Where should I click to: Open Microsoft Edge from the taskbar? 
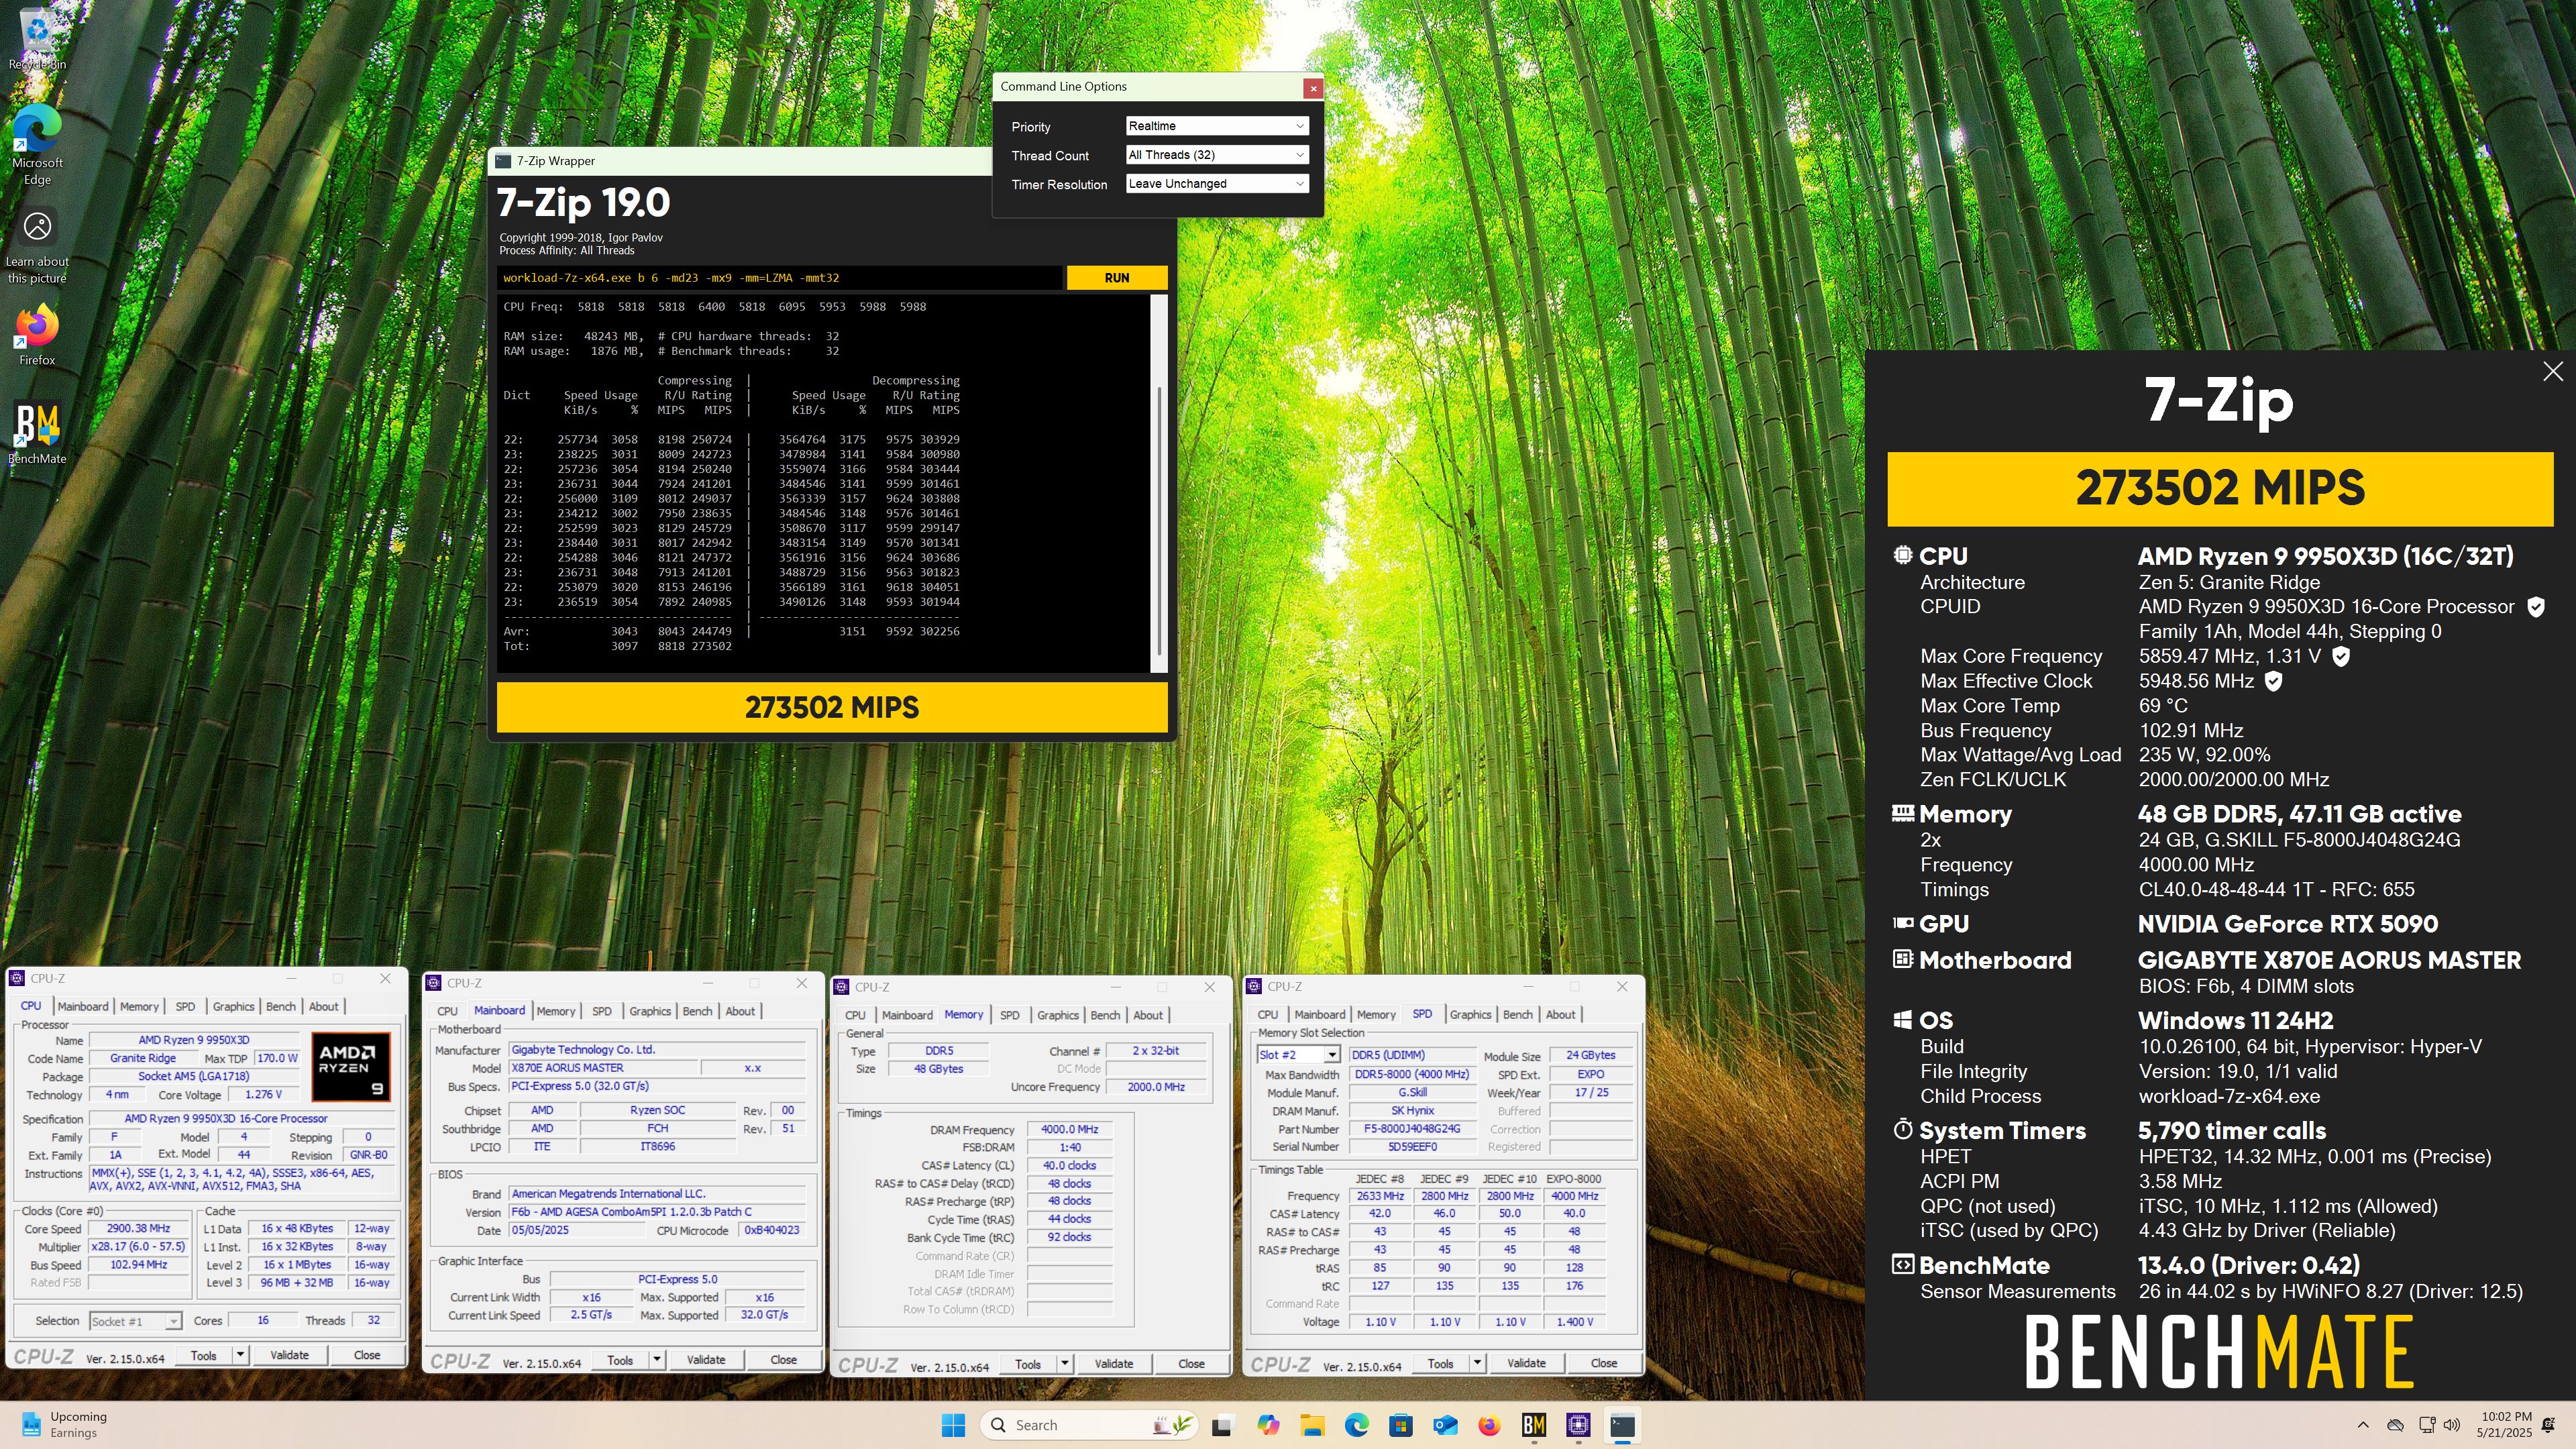pos(1356,1425)
